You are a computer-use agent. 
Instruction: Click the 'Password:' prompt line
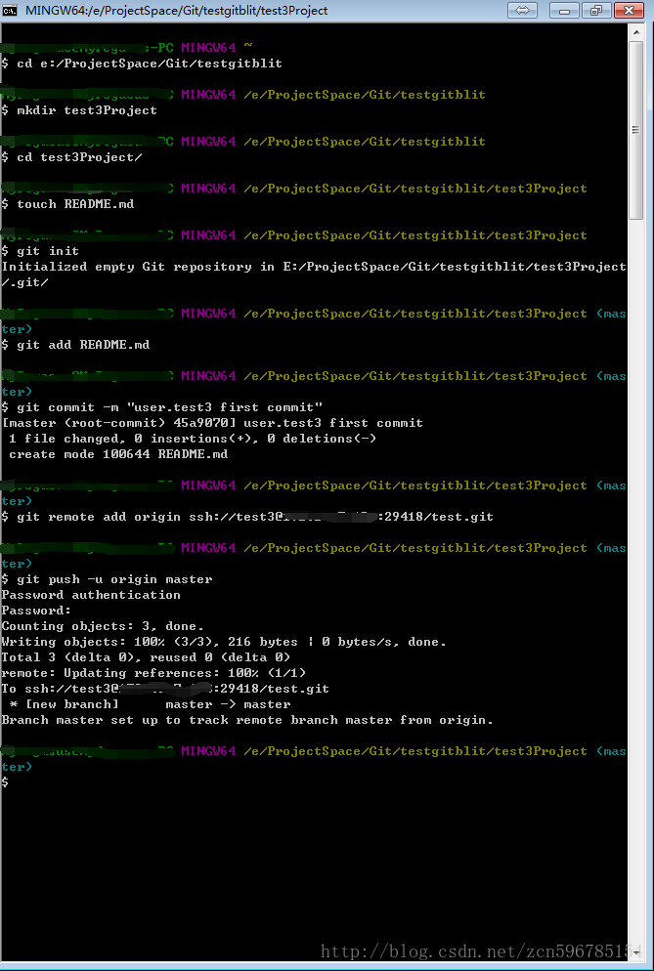pos(36,610)
